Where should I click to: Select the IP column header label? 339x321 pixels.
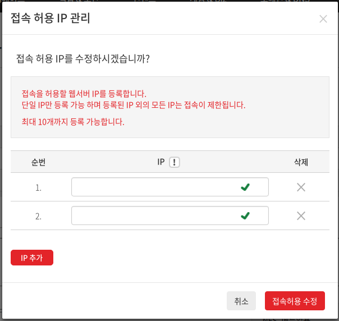coord(161,162)
